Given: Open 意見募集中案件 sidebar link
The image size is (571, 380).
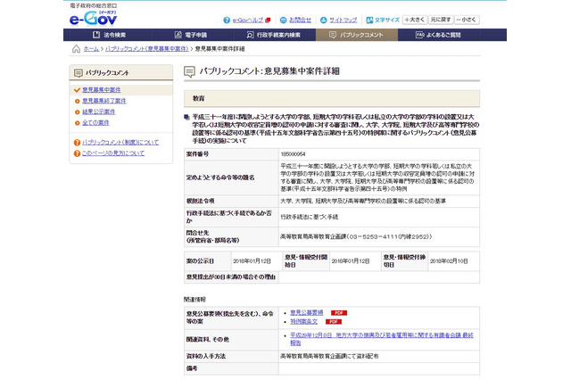Looking at the screenshot, I should pyautogui.click(x=101, y=90).
